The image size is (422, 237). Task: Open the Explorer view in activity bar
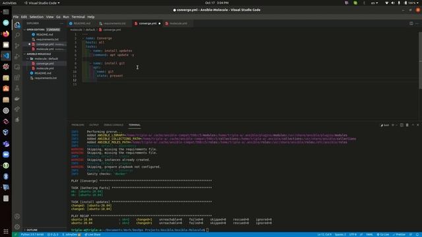pos(17,25)
